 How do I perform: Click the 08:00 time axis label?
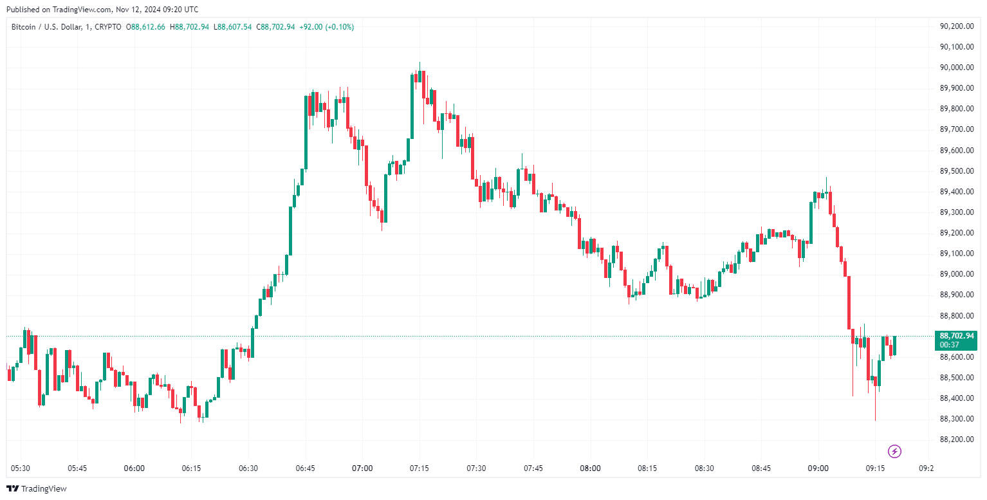(x=590, y=468)
